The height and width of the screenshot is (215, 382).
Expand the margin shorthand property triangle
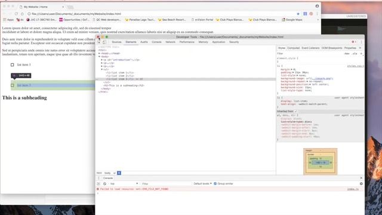click(x=292, y=69)
